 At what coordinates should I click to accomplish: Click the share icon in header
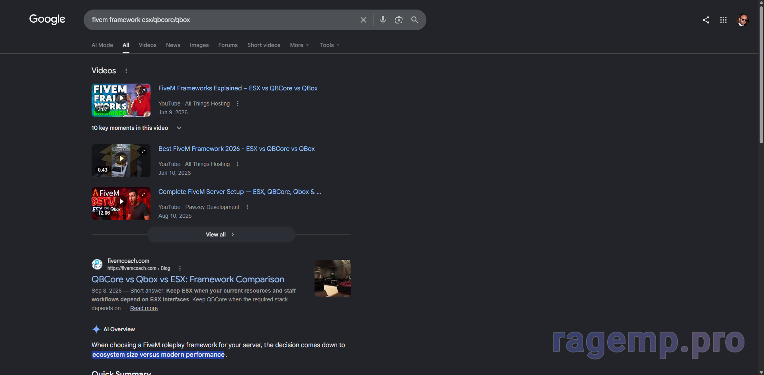point(705,20)
